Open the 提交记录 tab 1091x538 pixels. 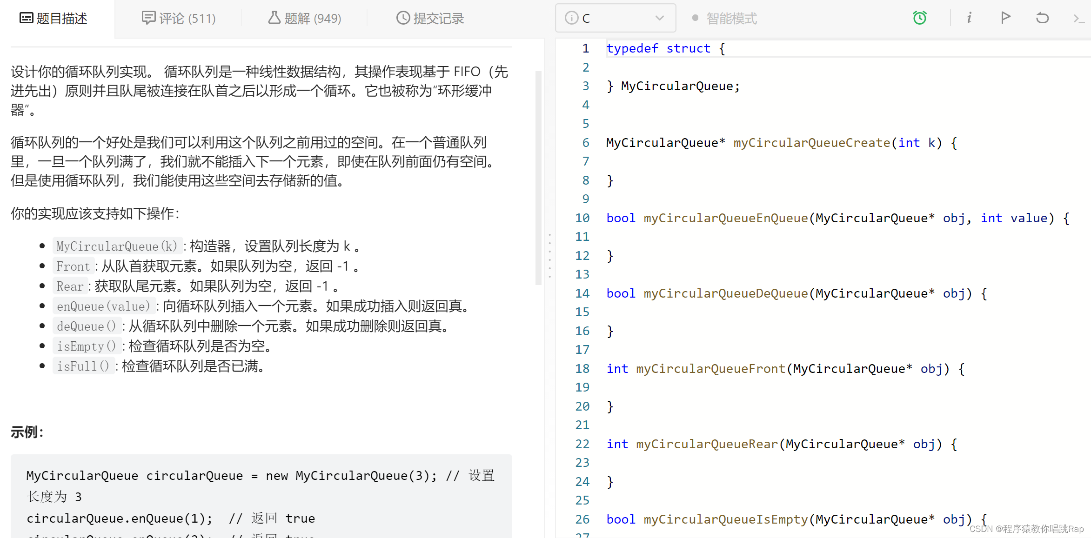(430, 19)
